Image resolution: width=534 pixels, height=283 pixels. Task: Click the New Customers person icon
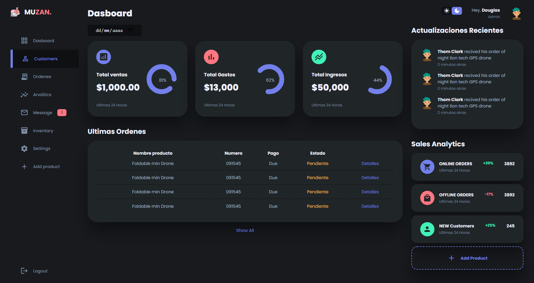click(427, 229)
